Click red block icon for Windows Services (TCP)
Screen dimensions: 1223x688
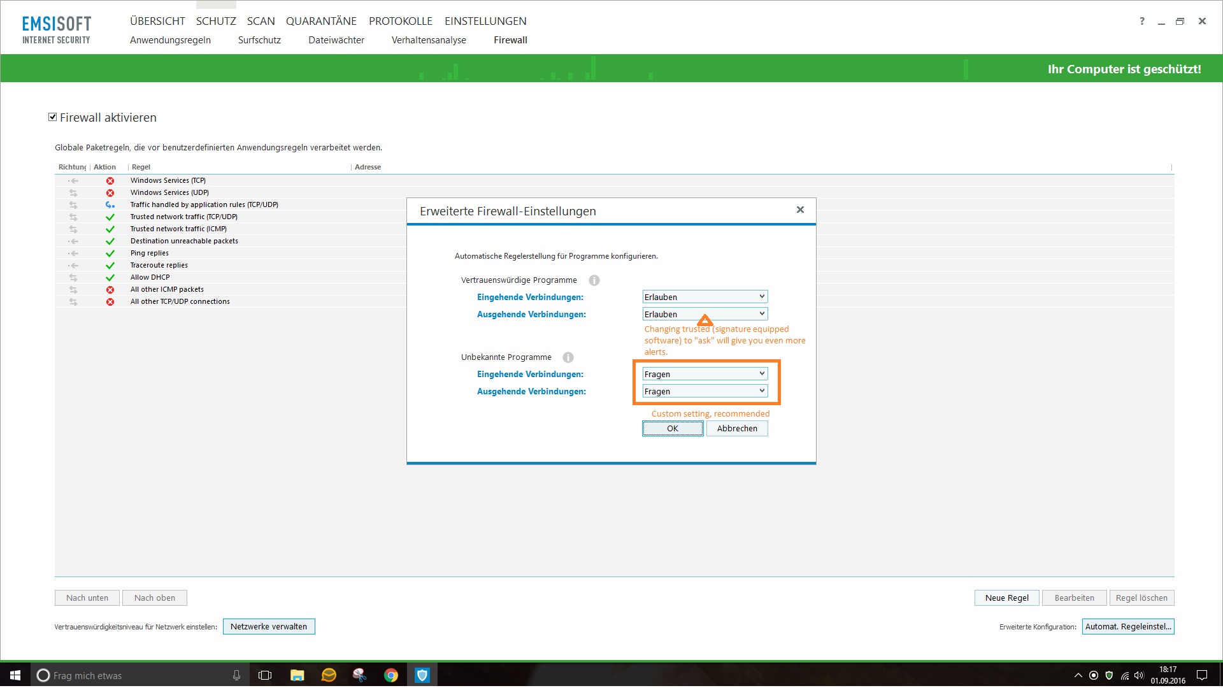[x=110, y=181]
